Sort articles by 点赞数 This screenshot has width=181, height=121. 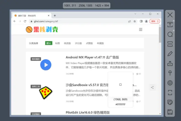point(89,43)
